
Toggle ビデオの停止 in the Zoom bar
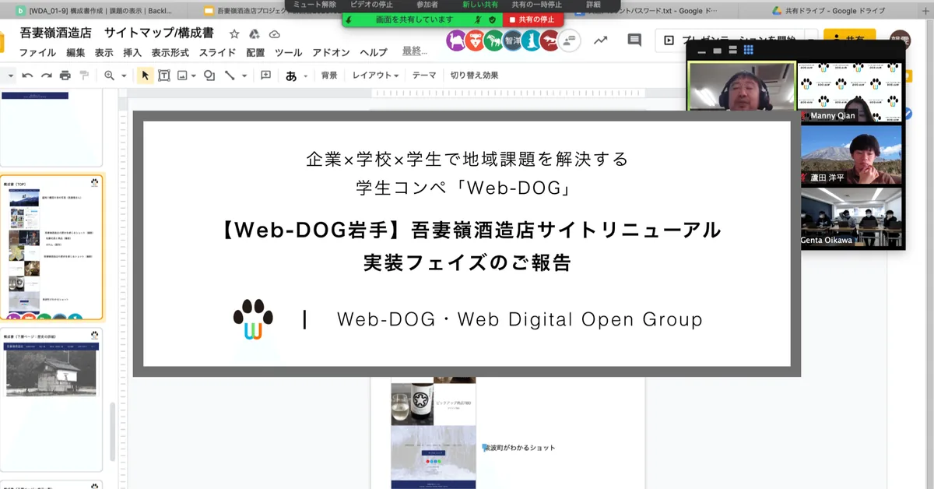[x=371, y=5]
